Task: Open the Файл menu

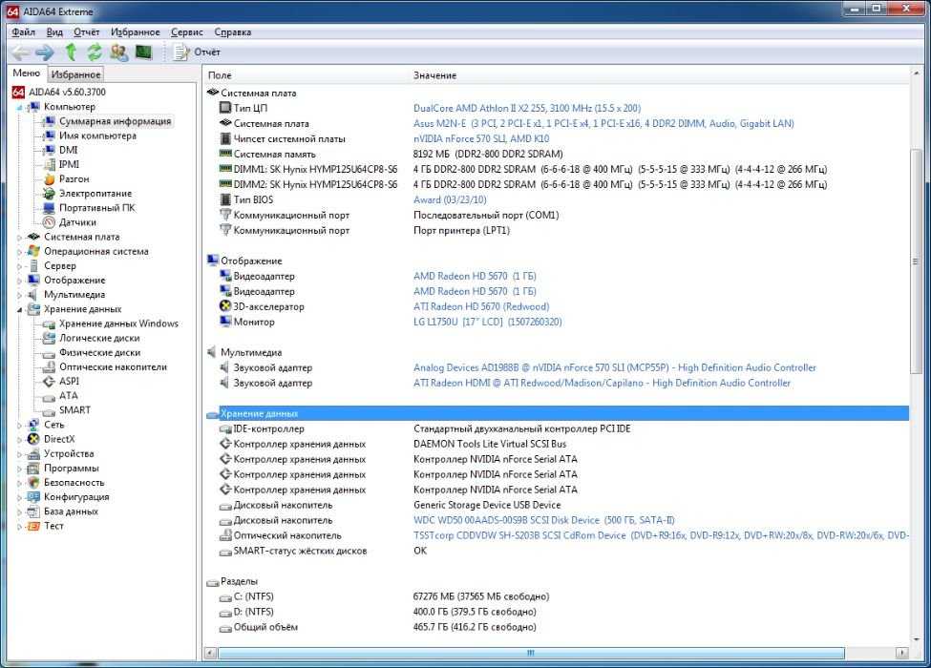Action: [x=23, y=32]
